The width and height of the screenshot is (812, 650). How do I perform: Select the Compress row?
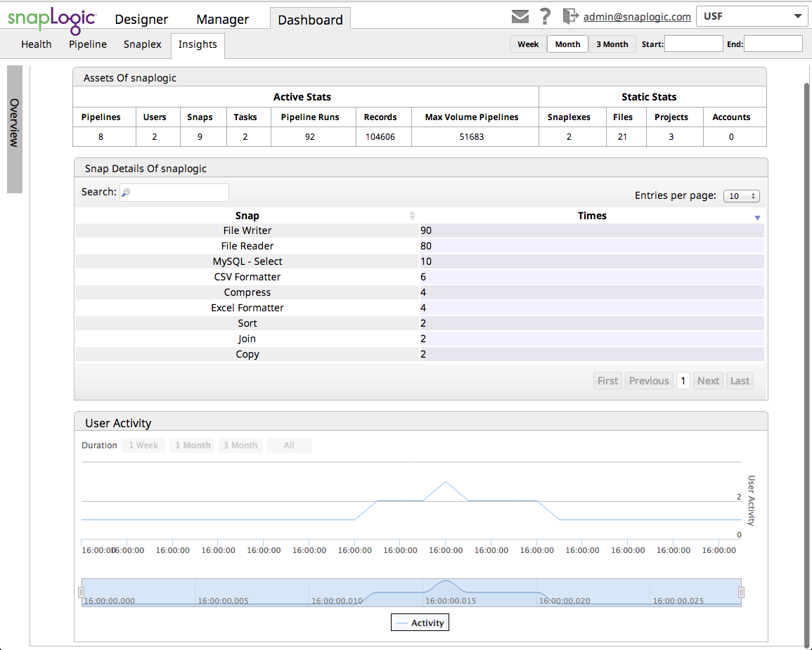pos(420,292)
